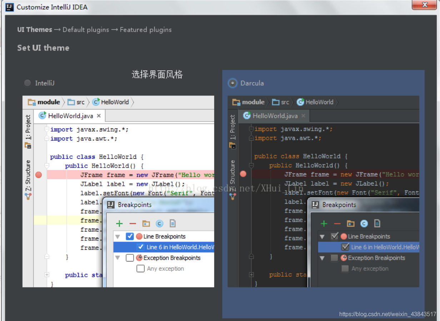Fold the imports block in IntelliJ preview

(47, 129)
